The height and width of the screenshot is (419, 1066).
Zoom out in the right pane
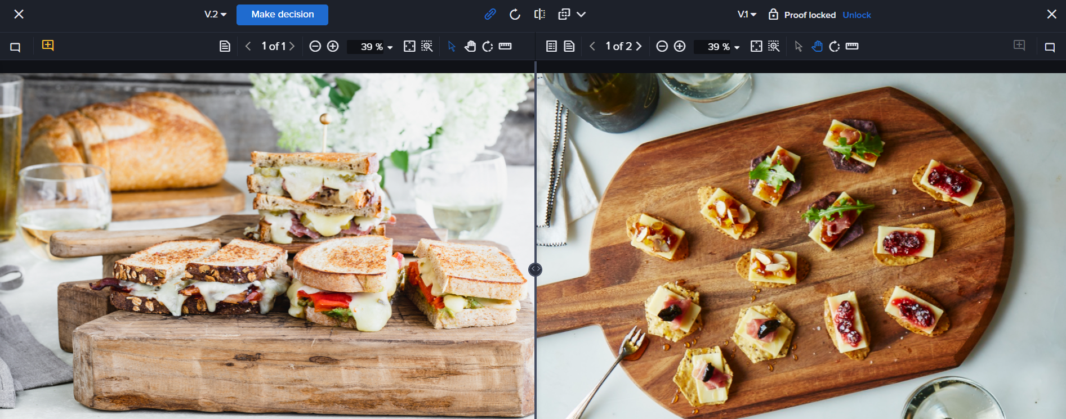(x=662, y=46)
